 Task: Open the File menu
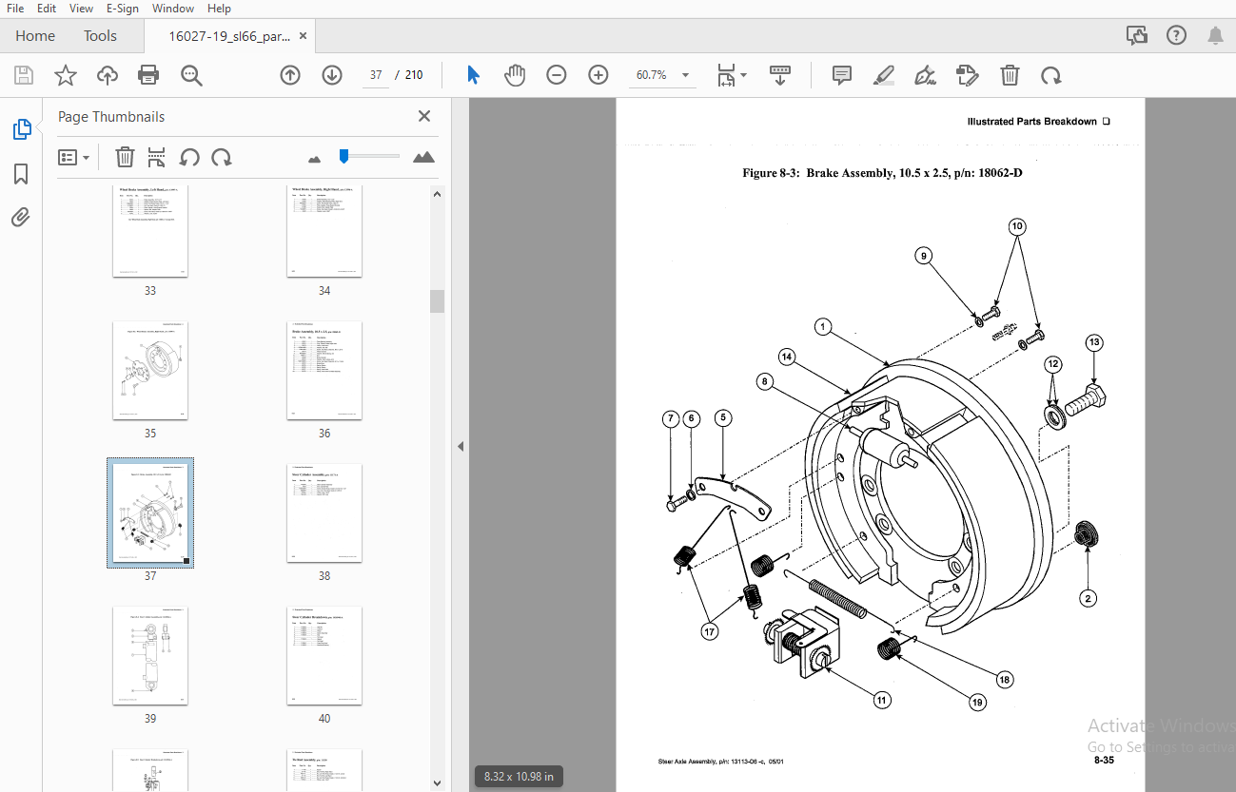(15, 9)
